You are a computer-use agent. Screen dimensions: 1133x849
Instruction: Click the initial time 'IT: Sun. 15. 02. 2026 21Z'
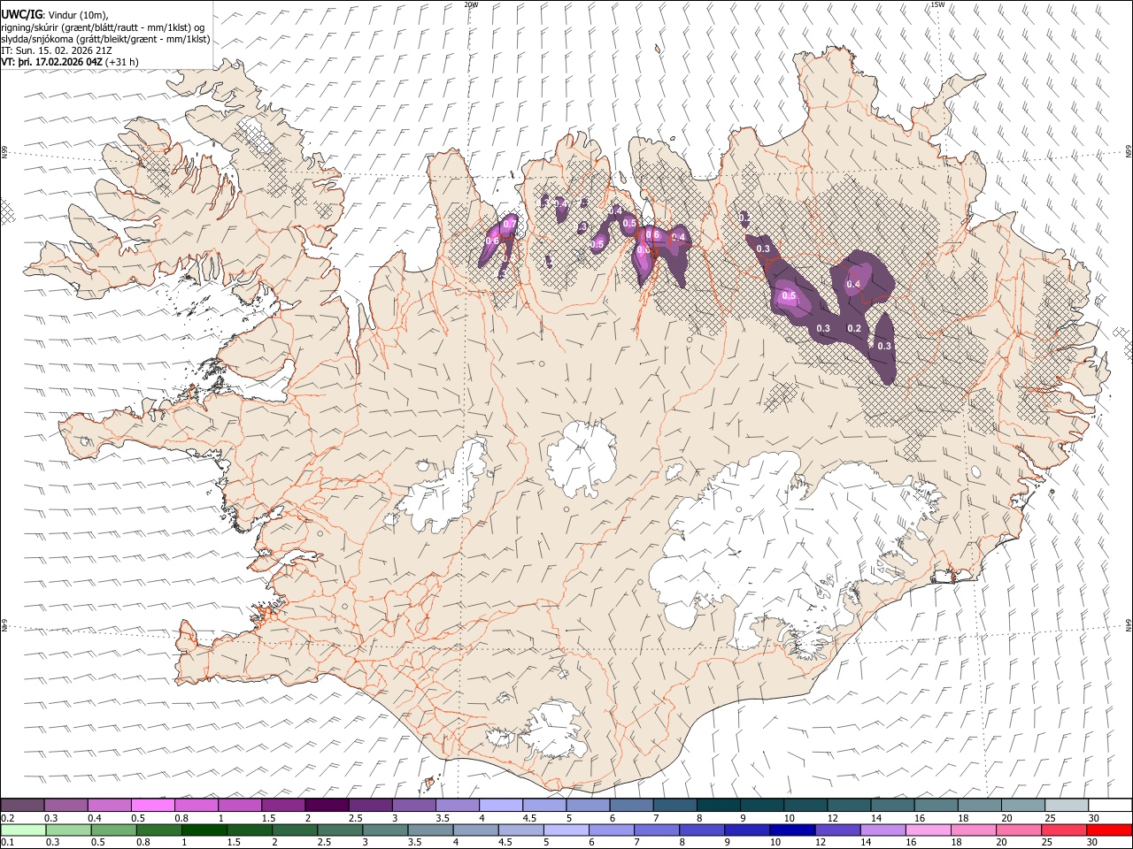[57, 50]
